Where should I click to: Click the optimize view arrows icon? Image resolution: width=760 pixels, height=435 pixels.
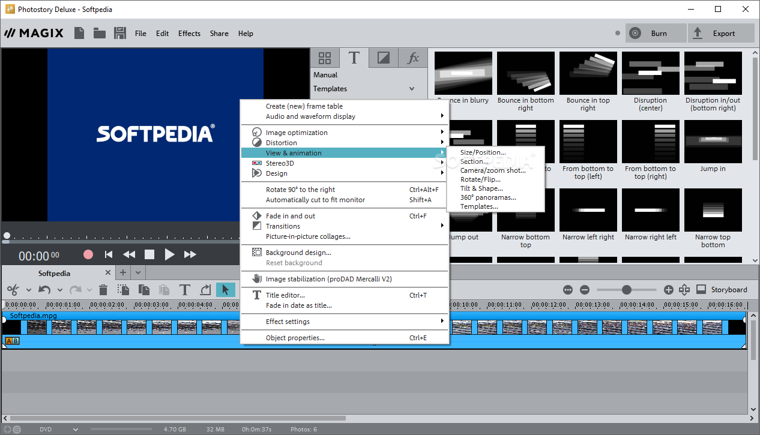pyautogui.click(x=684, y=290)
